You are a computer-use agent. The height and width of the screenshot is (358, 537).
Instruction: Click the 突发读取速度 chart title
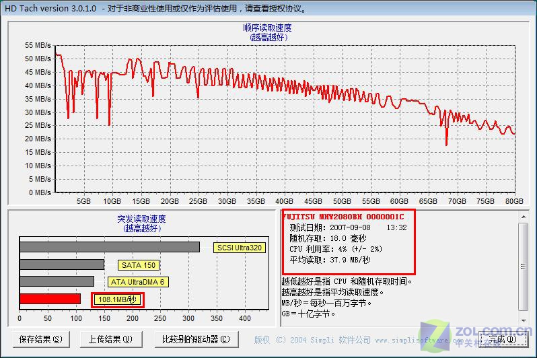[141, 219]
